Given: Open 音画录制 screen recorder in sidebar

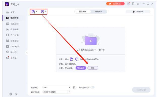Looking at the screenshot, I should 14,41.
